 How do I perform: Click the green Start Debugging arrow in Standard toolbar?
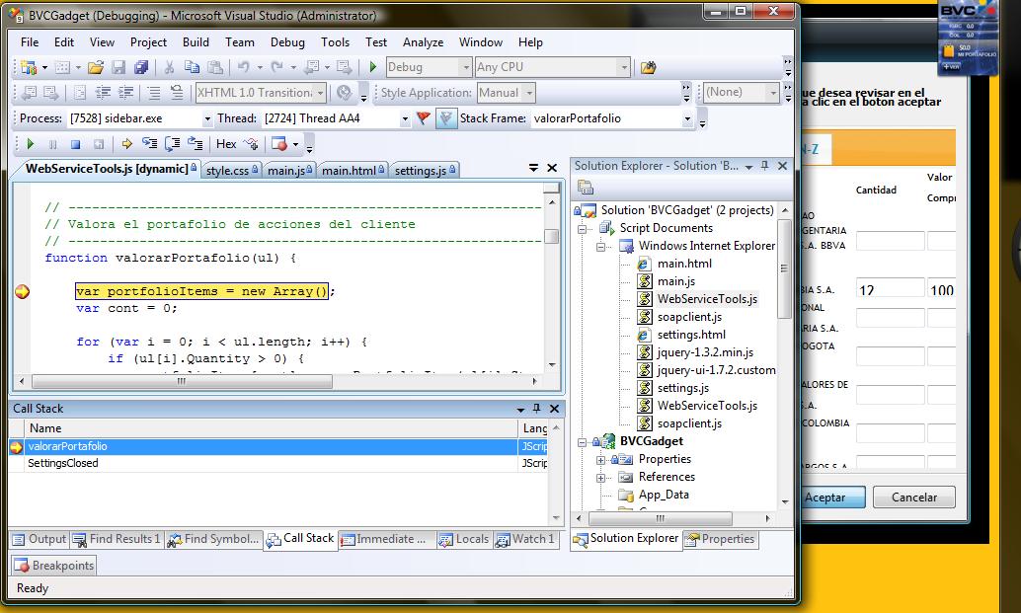click(x=373, y=67)
